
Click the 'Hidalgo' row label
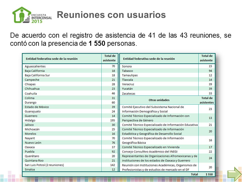click(x=30, y=120)
